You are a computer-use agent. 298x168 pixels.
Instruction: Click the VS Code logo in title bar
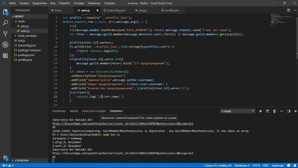pos(4,3)
